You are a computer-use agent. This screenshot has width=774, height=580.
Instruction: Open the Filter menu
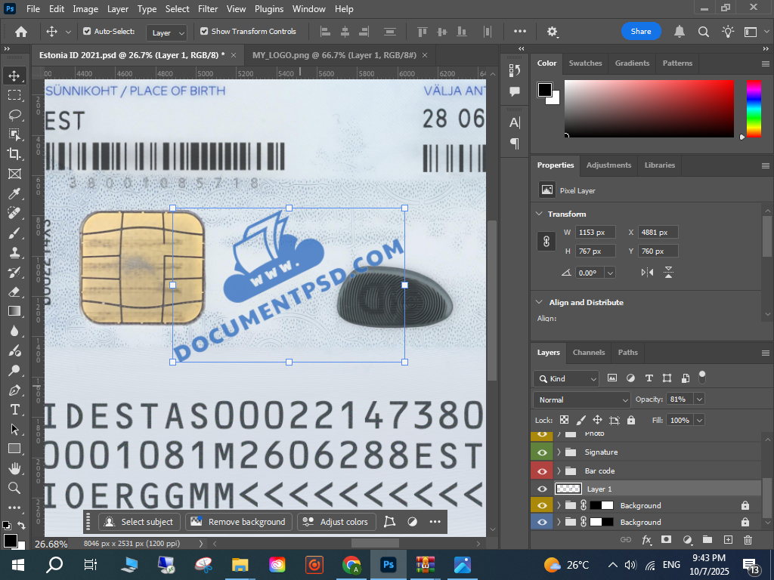pyautogui.click(x=207, y=9)
